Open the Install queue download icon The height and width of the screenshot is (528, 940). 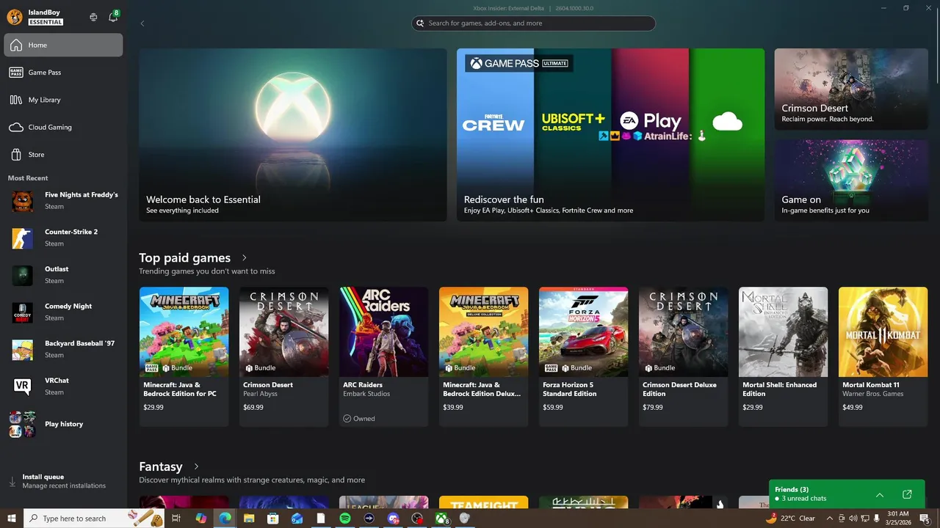(12, 482)
